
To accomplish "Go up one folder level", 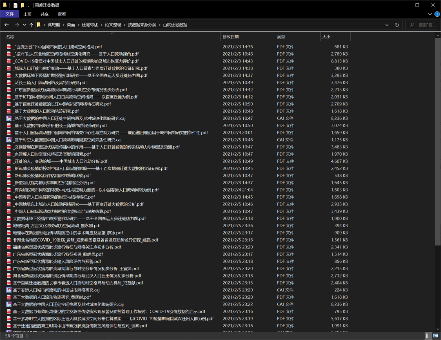I will coord(31,25).
